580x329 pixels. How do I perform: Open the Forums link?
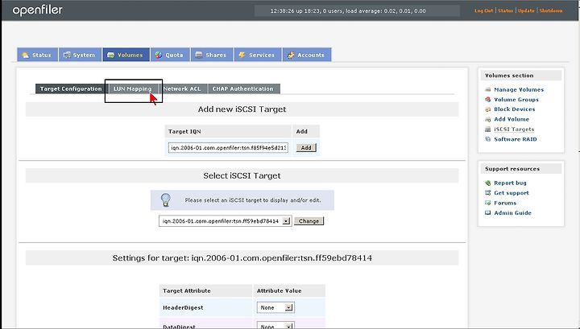pos(505,203)
